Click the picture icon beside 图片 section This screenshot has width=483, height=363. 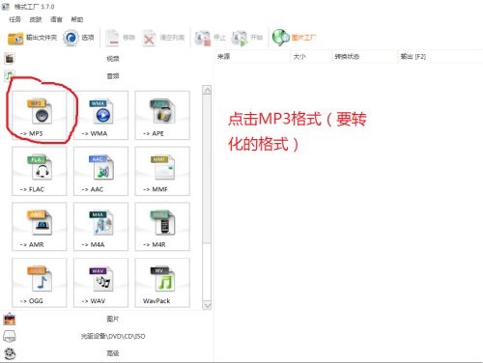click(x=10, y=319)
